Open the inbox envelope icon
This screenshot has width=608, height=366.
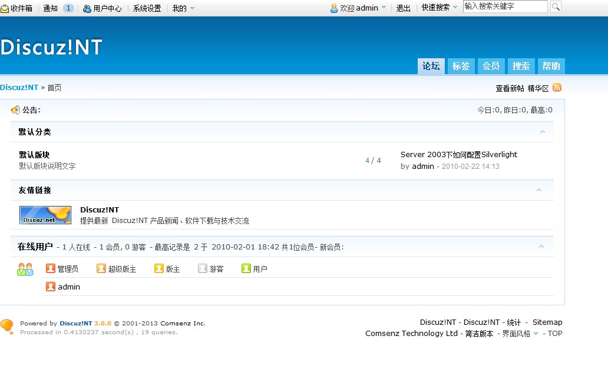[x=5, y=8]
